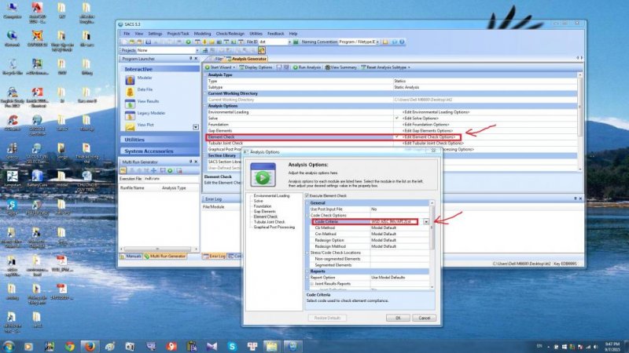Open Display Options in Analysis Generator toolbar
629x353 pixels.
tap(256, 67)
